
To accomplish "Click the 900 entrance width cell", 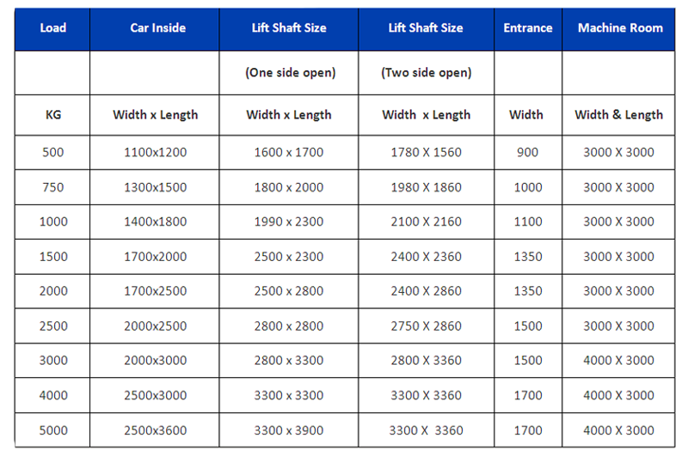I will (x=528, y=153).
